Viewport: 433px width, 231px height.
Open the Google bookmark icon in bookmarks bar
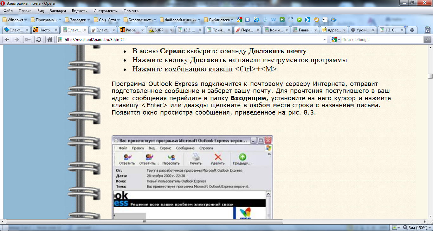(x=239, y=20)
